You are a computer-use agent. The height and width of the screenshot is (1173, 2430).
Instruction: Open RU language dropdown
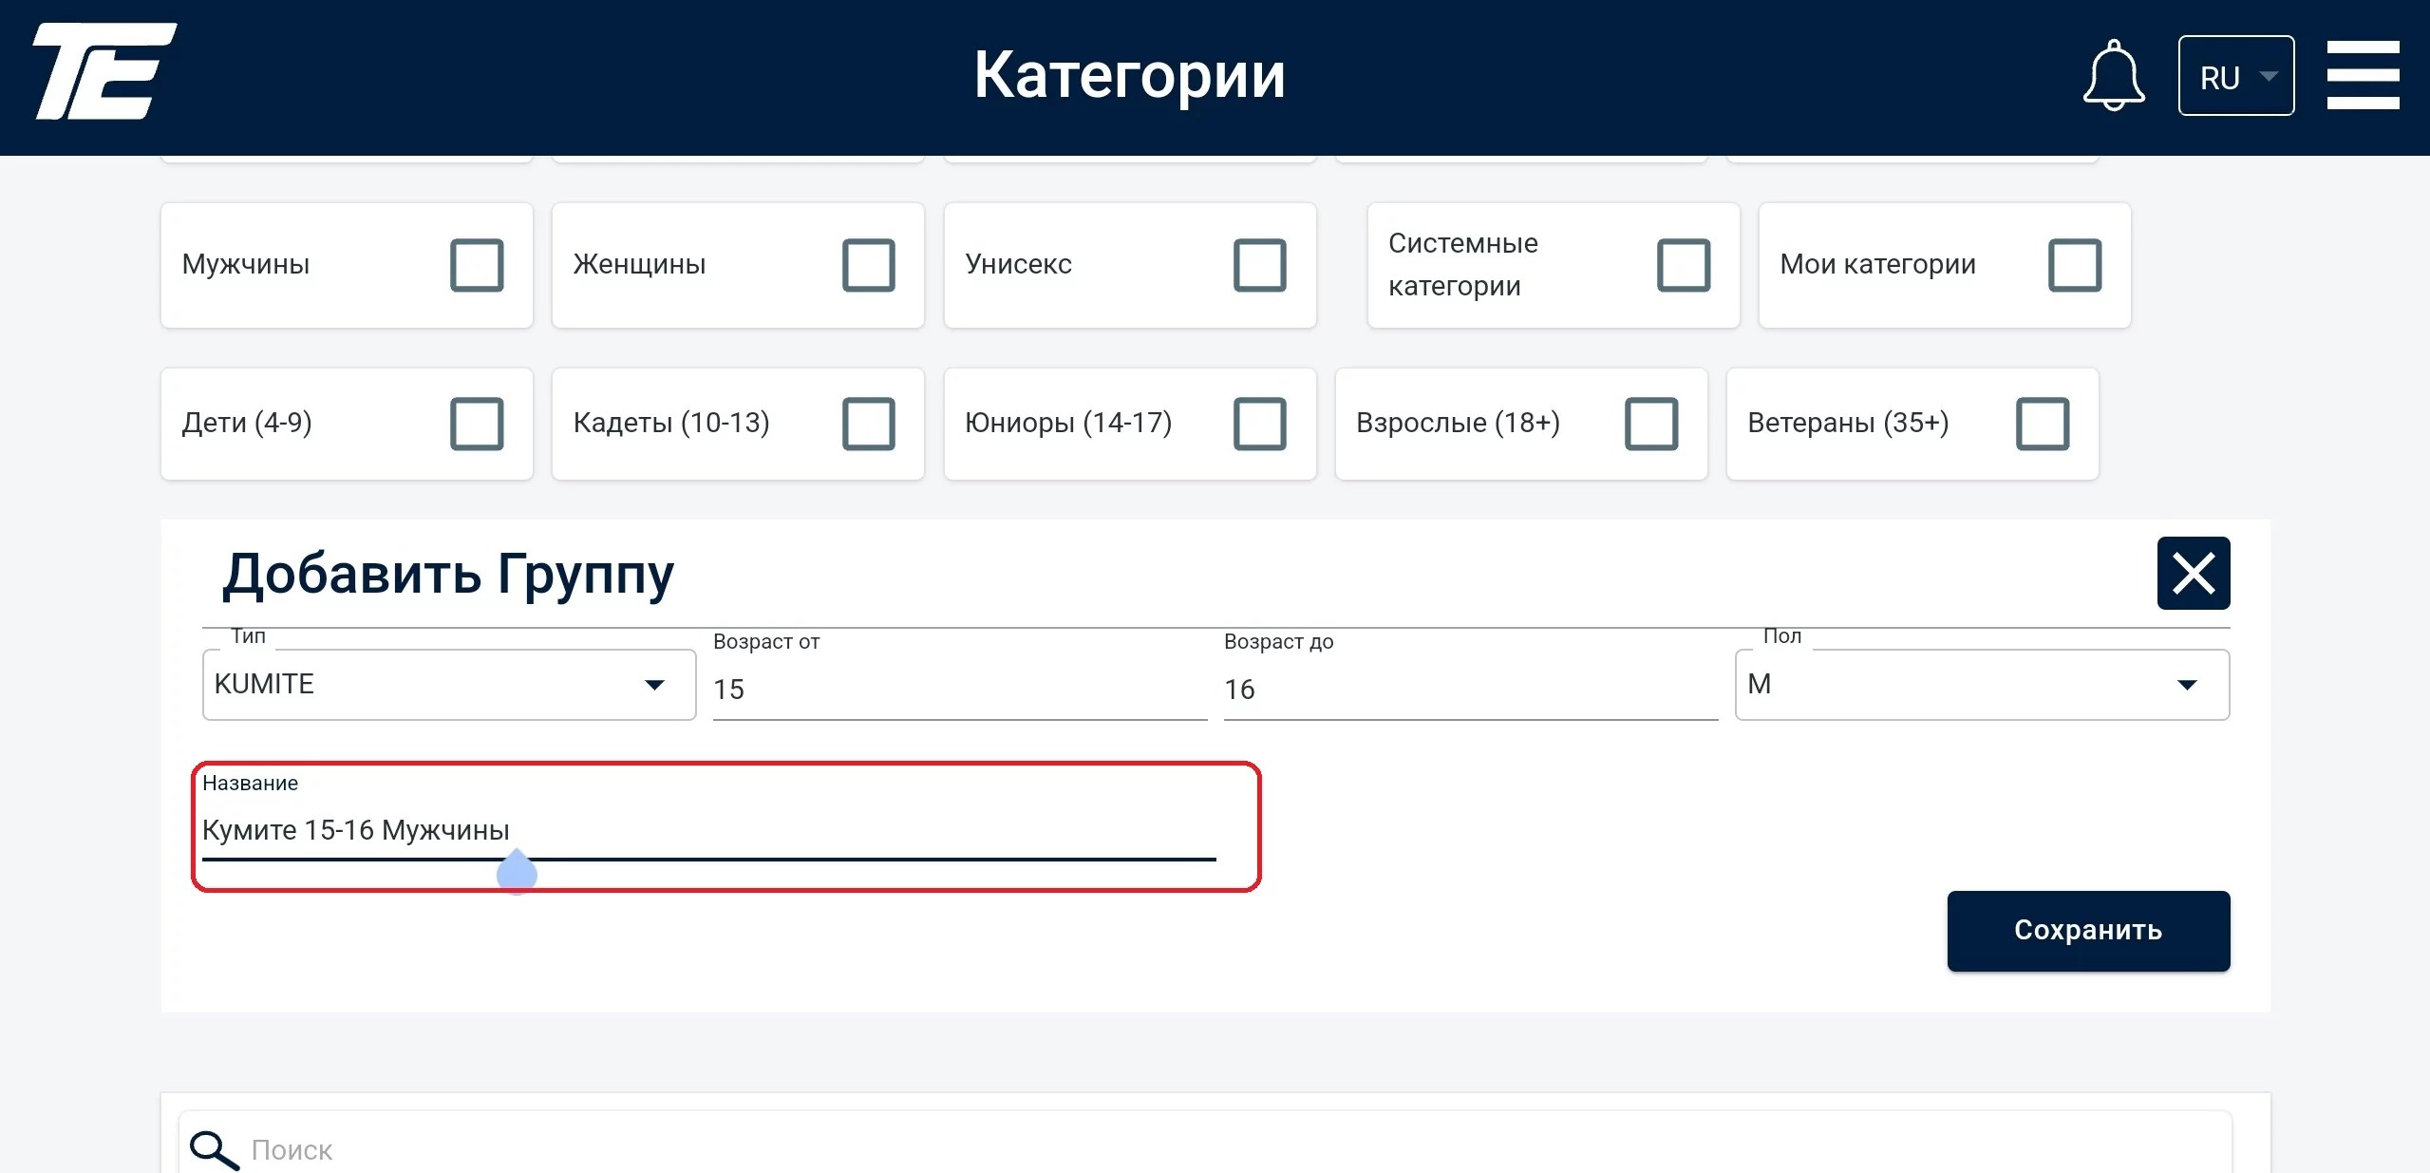(x=2235, y=76)
